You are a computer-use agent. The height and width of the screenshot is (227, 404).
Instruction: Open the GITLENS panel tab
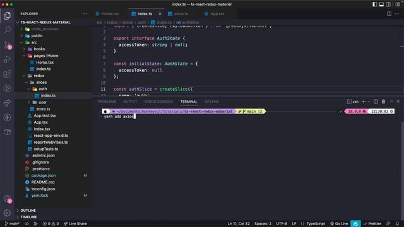point(211,102)
